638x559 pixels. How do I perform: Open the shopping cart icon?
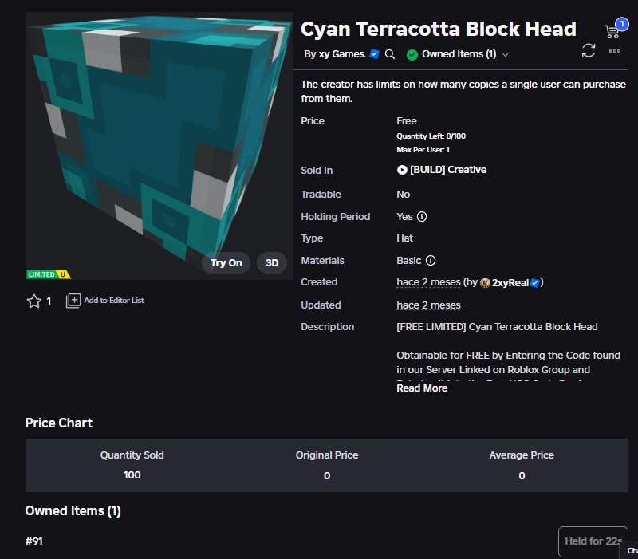tap(612, 32)
